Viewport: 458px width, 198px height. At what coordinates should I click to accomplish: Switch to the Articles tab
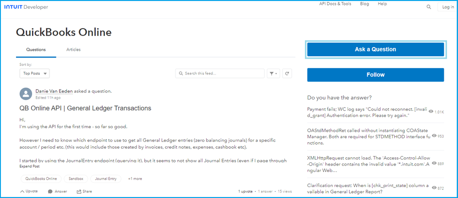(x=73, y=49)
